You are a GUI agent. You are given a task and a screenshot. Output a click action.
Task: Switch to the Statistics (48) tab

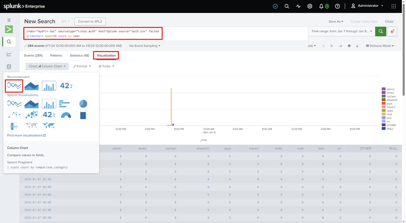coord(79,55)
